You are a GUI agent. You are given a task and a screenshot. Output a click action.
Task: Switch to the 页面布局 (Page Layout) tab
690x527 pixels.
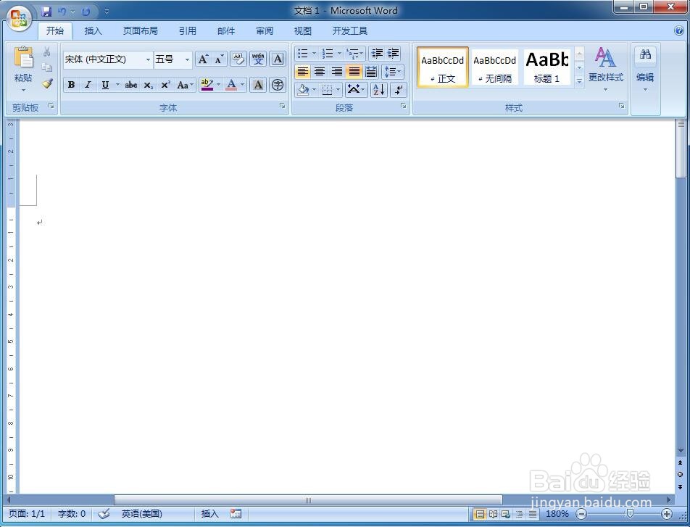pyautogui.click(x=140, y=31)
